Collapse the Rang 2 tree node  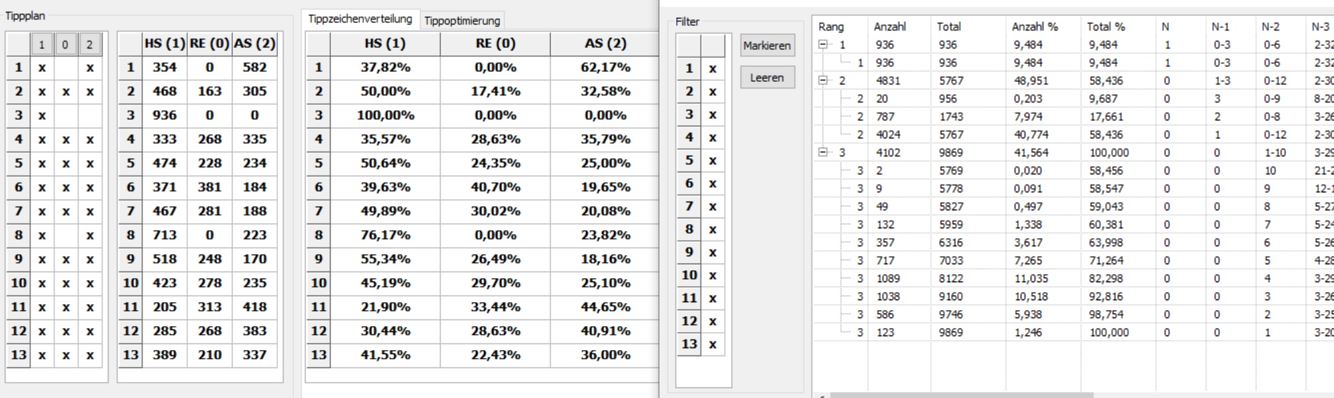(823, 81)
